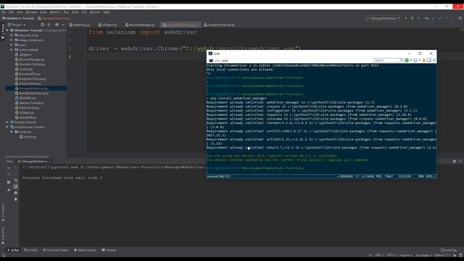The image size is (464, 261).
Task: Switch to BmpProxy.py editor tab
Action: pos(80,25)
